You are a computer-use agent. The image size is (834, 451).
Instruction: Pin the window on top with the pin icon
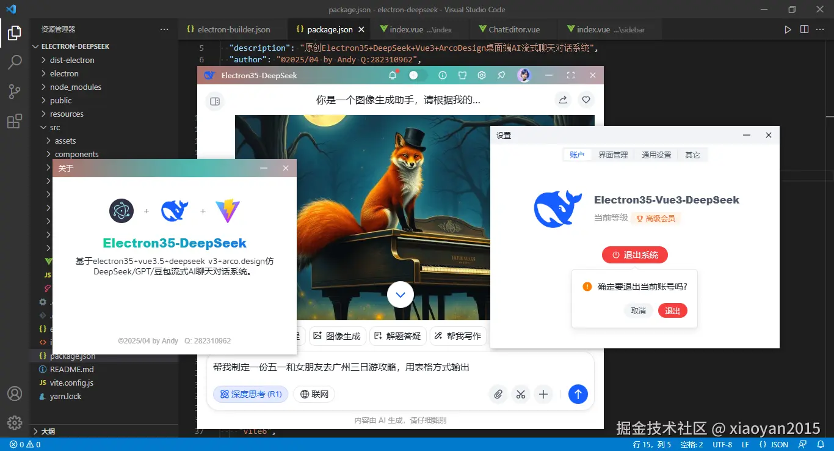coord(501,75)
